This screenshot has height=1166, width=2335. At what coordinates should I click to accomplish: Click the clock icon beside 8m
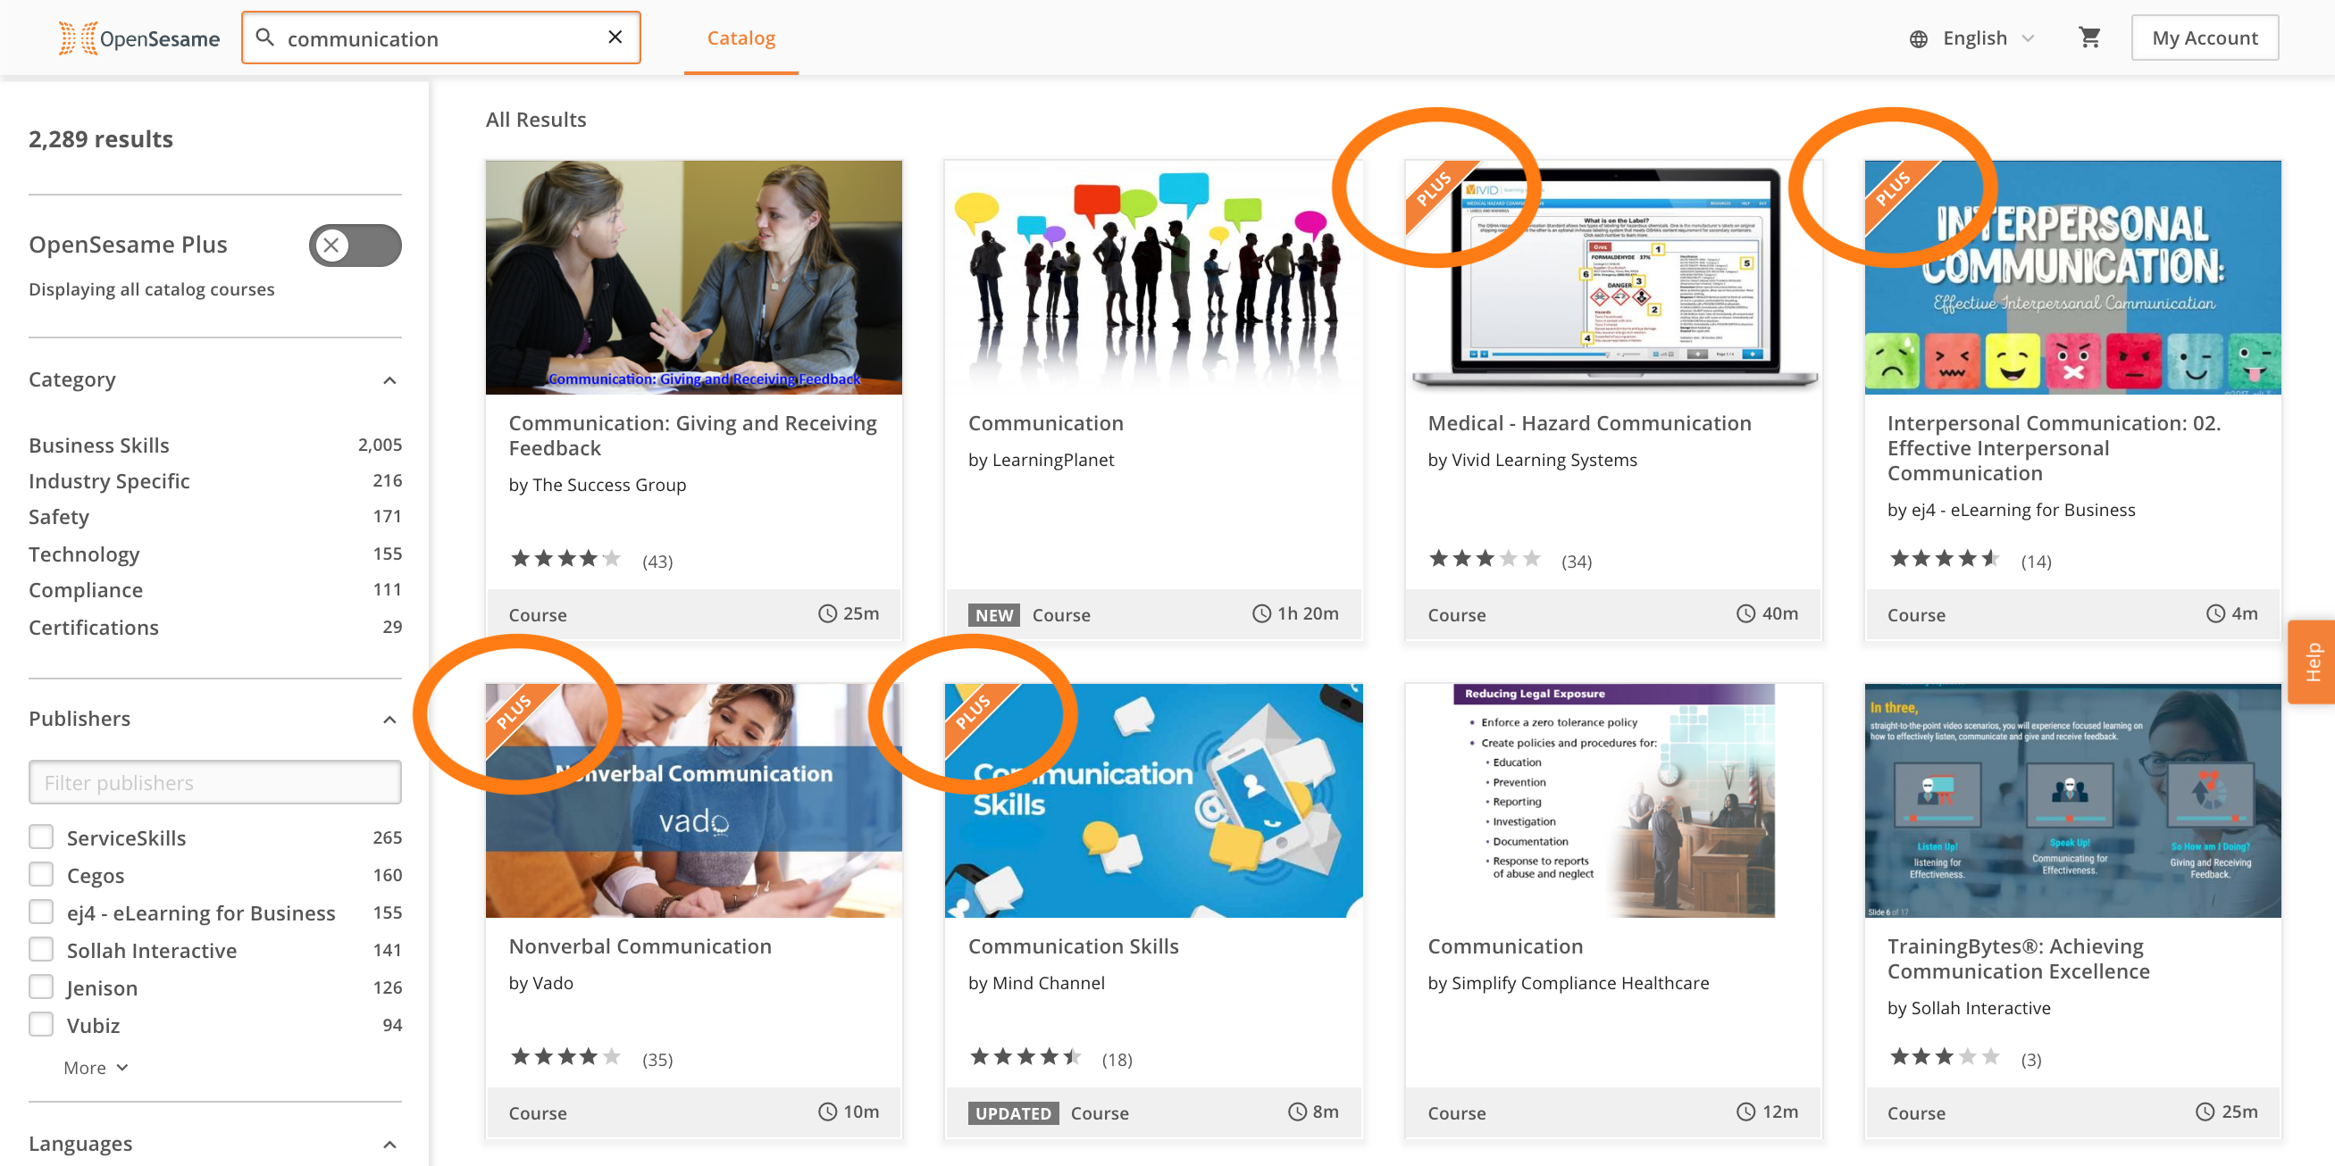pos(1297,1112)
